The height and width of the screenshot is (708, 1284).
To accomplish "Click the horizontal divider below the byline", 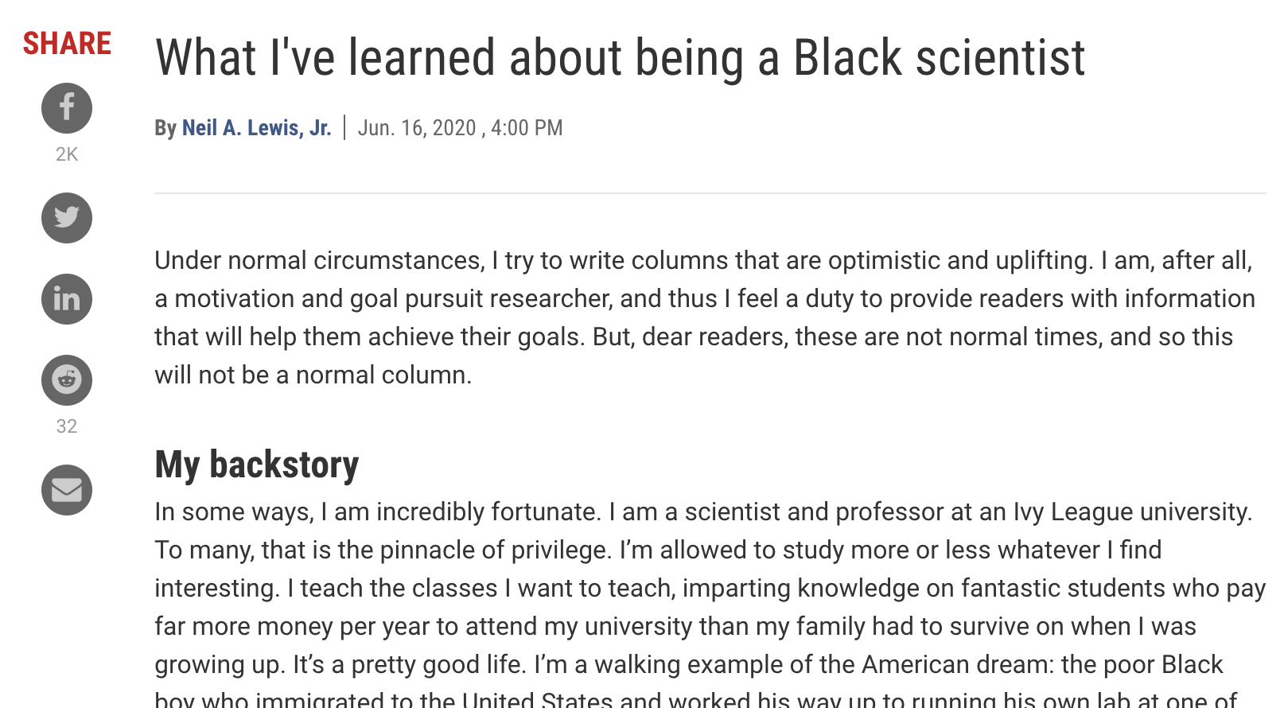I will [x=710, y=193].
